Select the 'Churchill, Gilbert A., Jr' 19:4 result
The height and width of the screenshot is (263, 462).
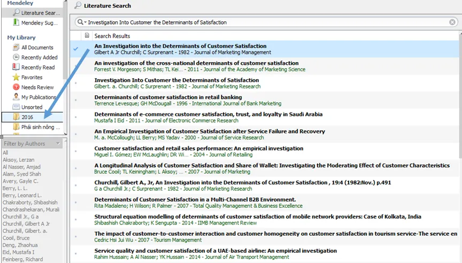coord(265,185)
